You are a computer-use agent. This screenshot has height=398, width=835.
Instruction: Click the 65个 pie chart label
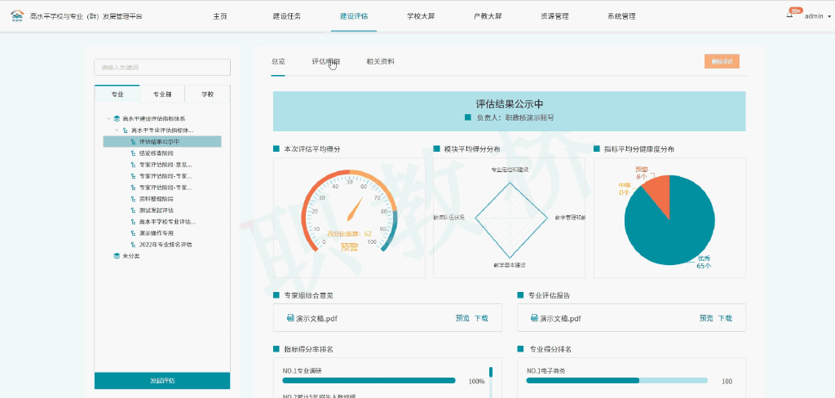pyautogui.click(x=704, y=266)
